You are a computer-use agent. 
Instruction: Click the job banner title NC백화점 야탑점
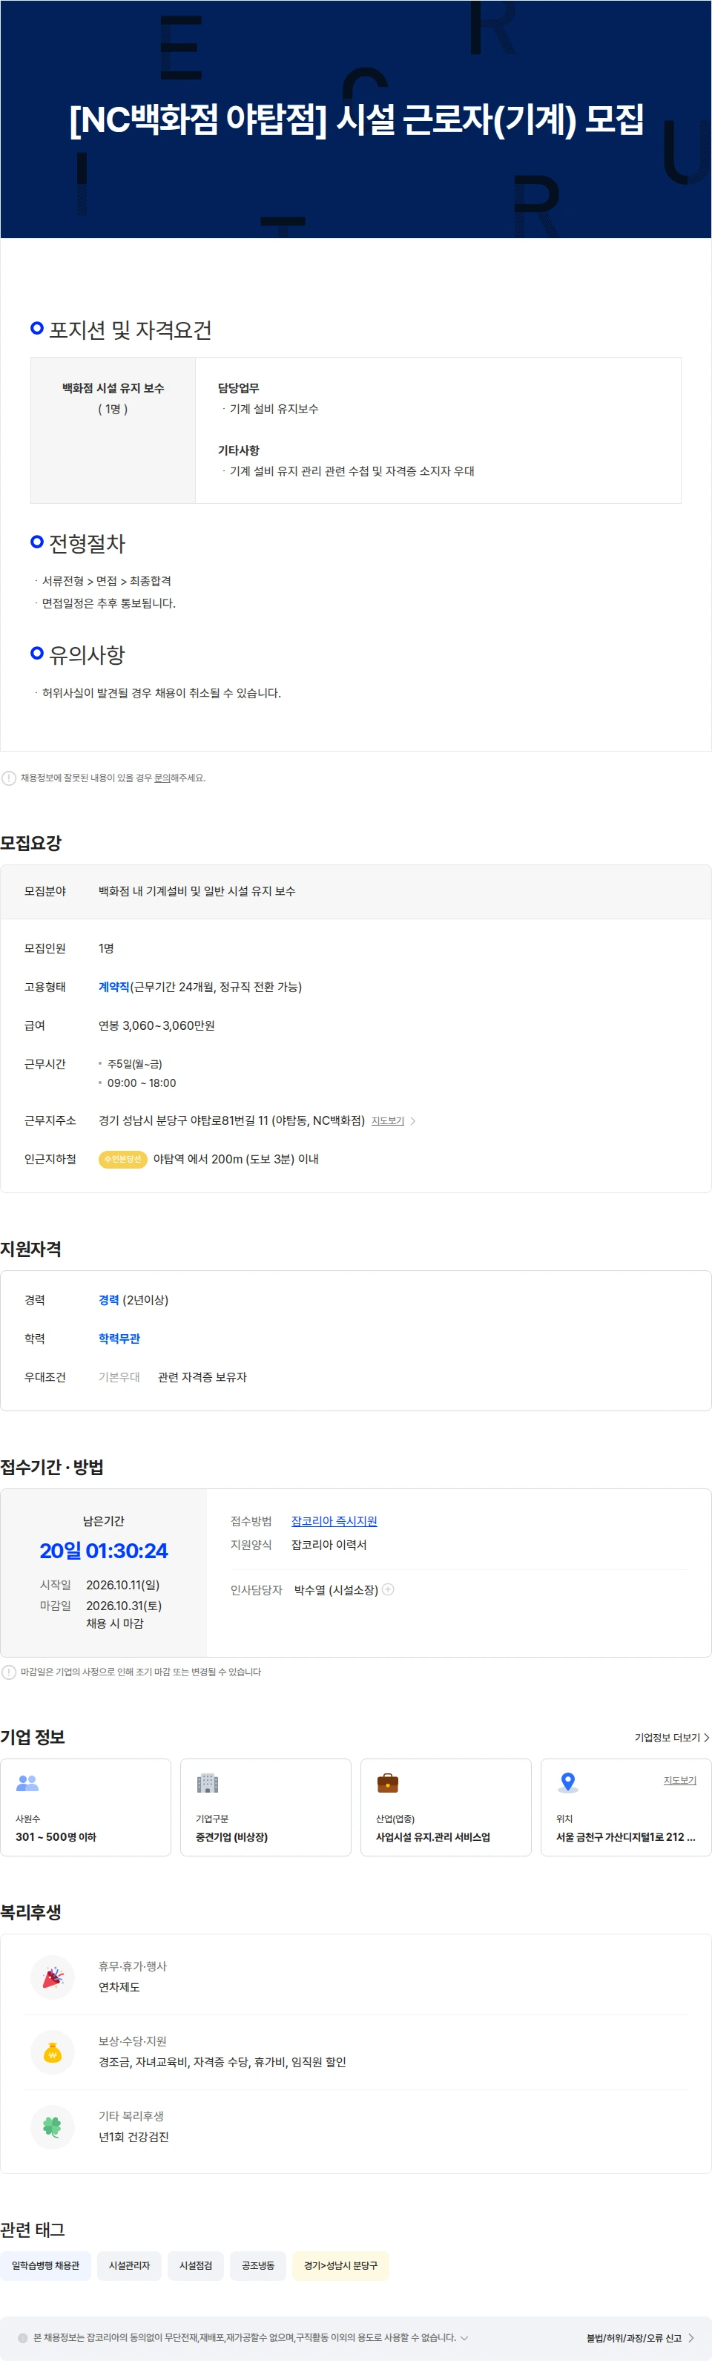point(357,119)
